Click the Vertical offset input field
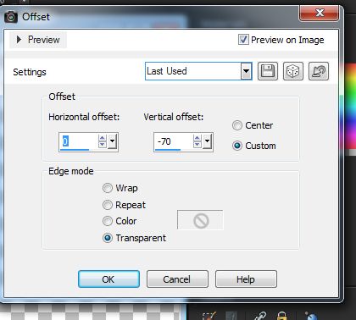 (173, 141)
